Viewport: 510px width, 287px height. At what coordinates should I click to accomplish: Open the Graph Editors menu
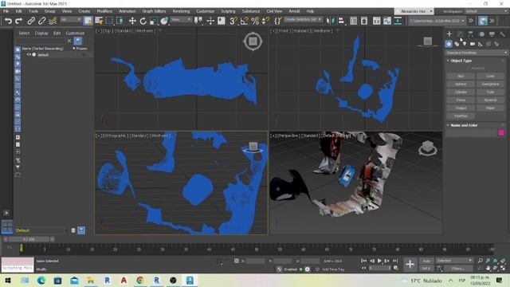(154, 11)
